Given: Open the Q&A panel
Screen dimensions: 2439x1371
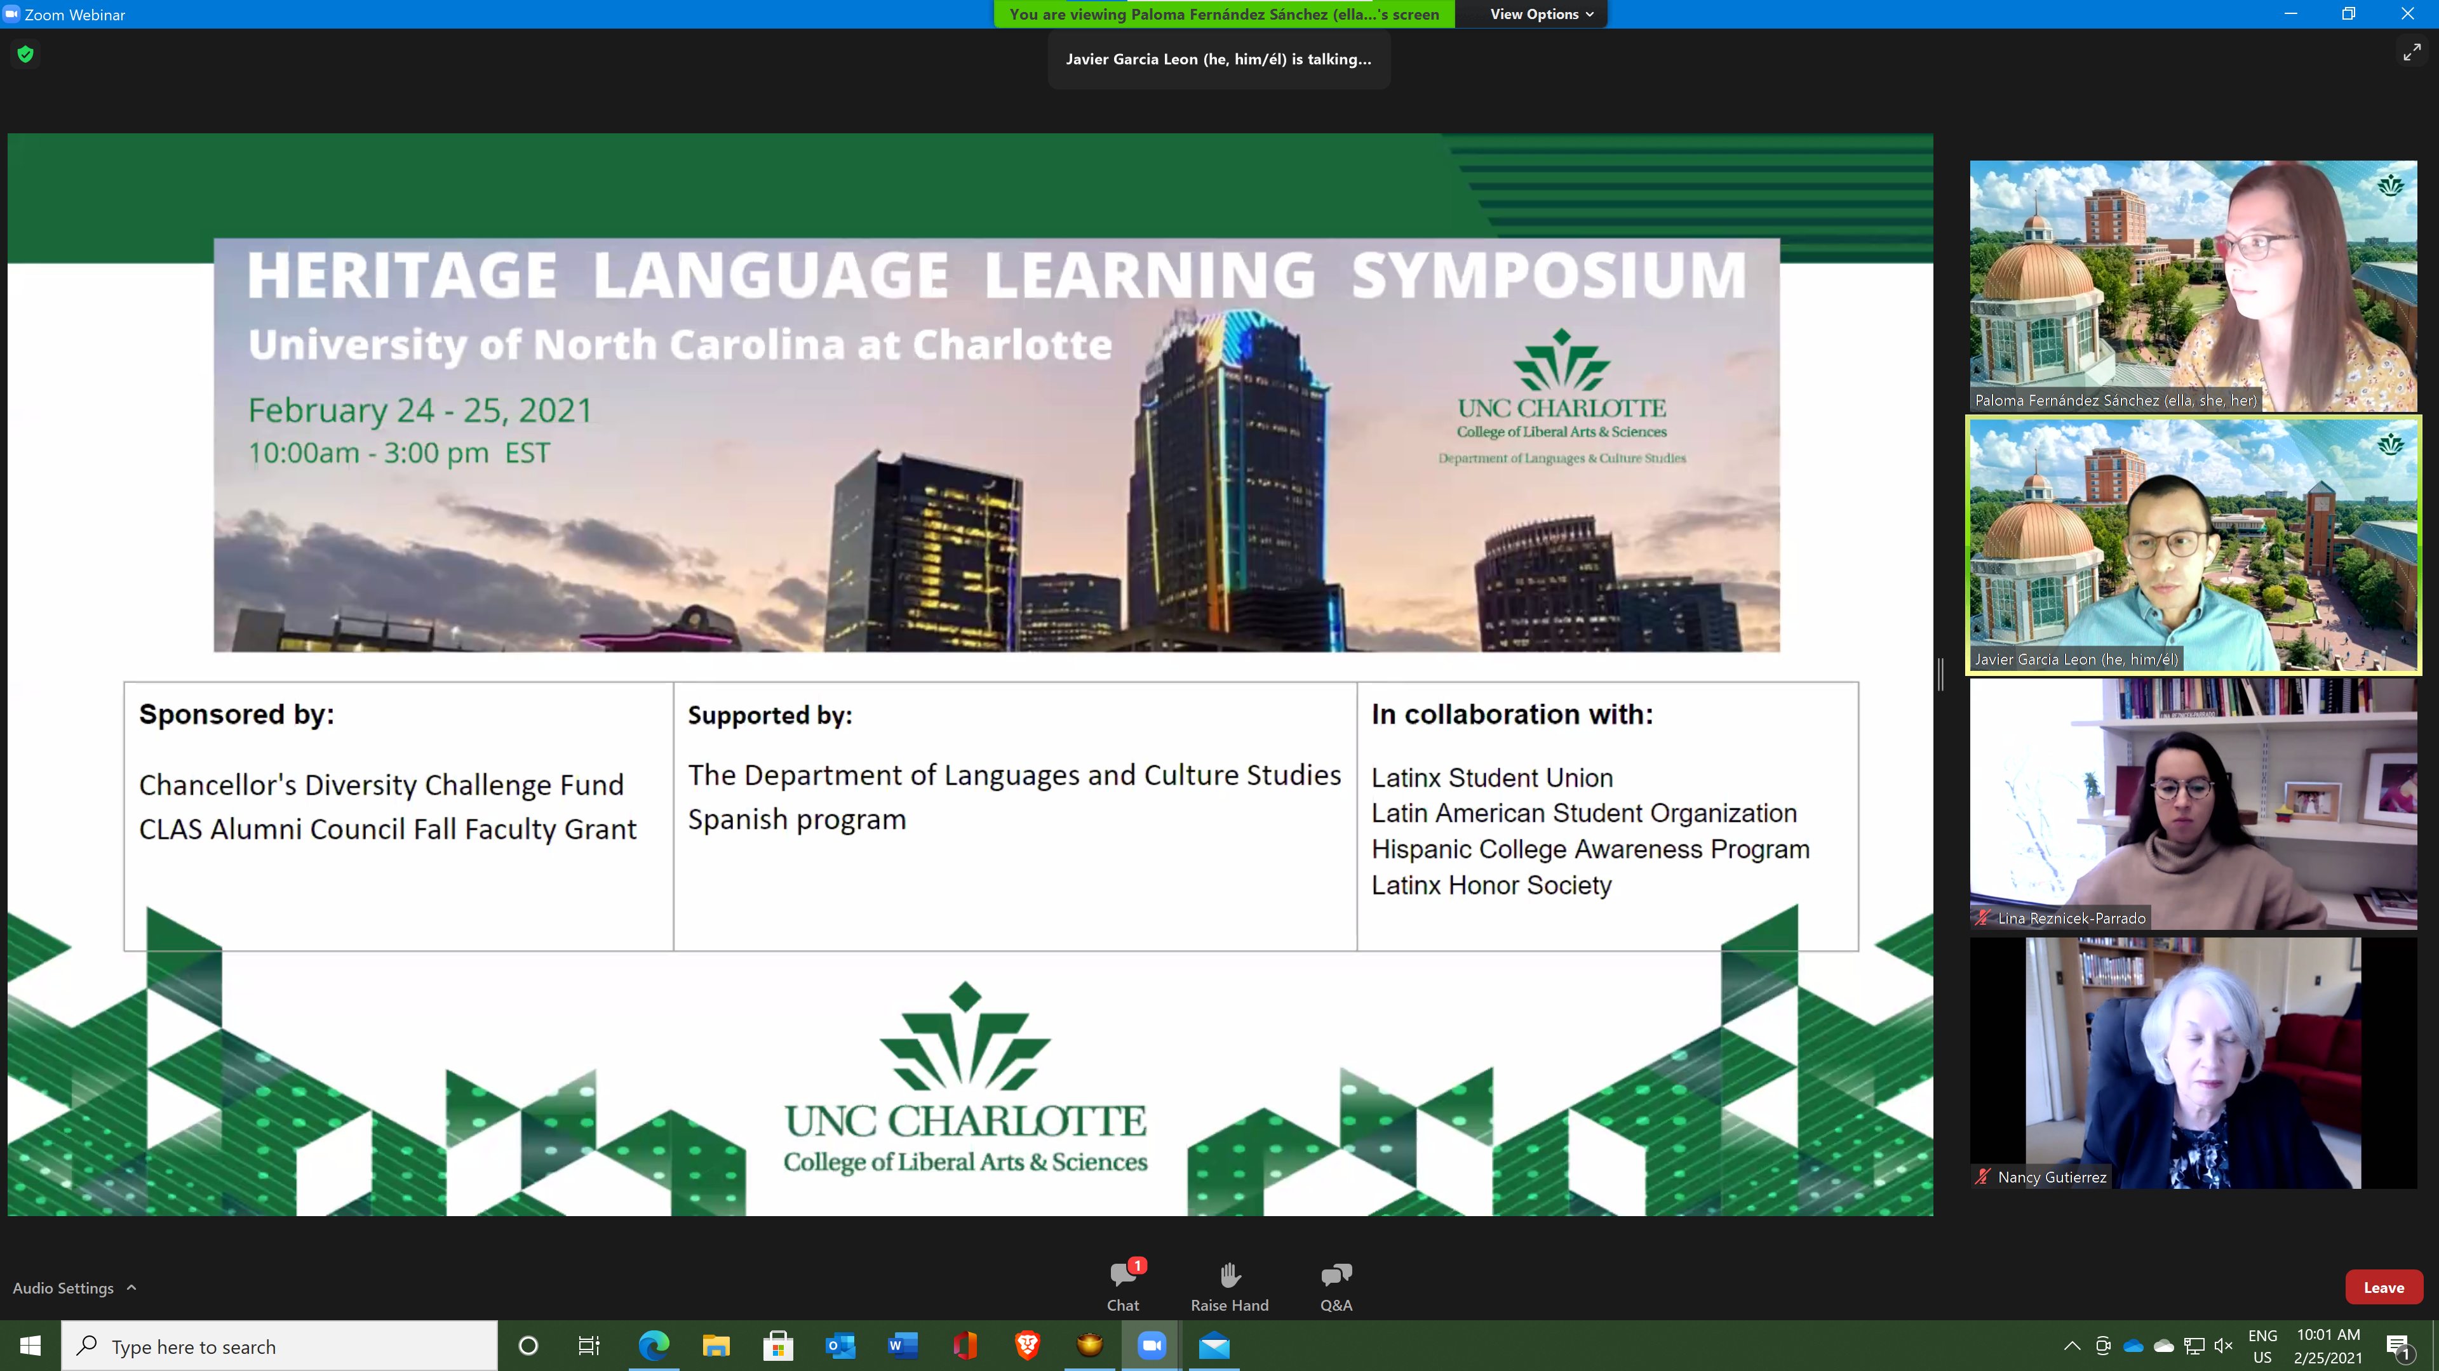Looking at the screenshot, I should 1336,1285.
